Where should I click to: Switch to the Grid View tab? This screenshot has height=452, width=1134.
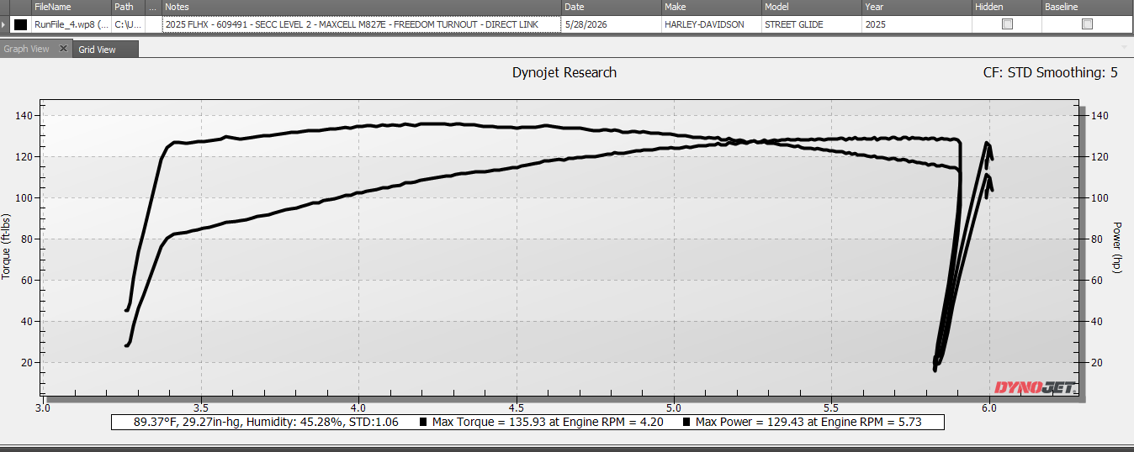106,50
